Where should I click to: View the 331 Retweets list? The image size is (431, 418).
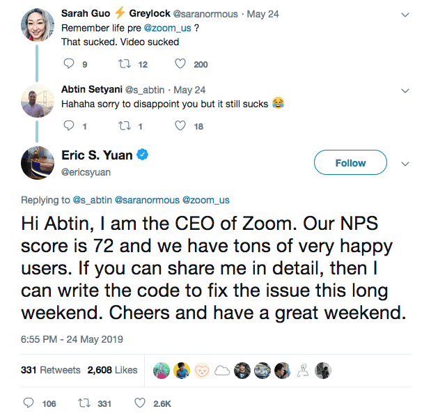click(51, 370)
